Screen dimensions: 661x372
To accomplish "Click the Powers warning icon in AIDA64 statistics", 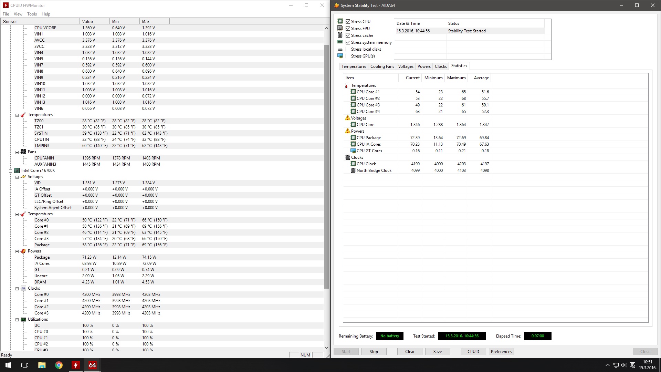I will point(347,131).
